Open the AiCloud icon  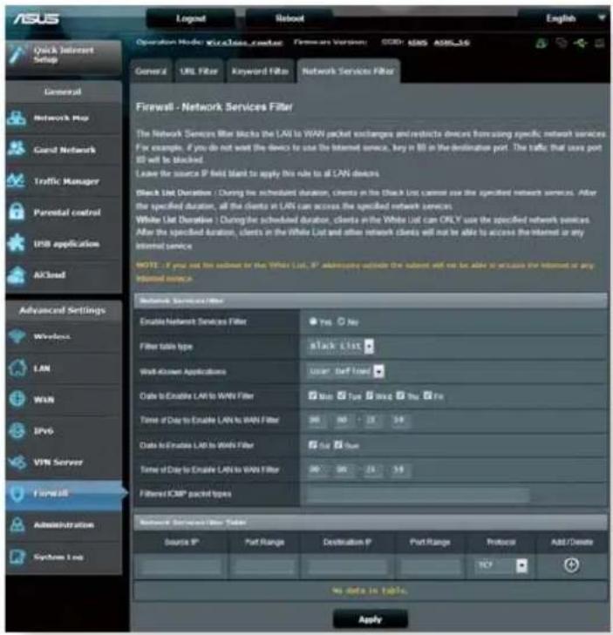(17, 275)
